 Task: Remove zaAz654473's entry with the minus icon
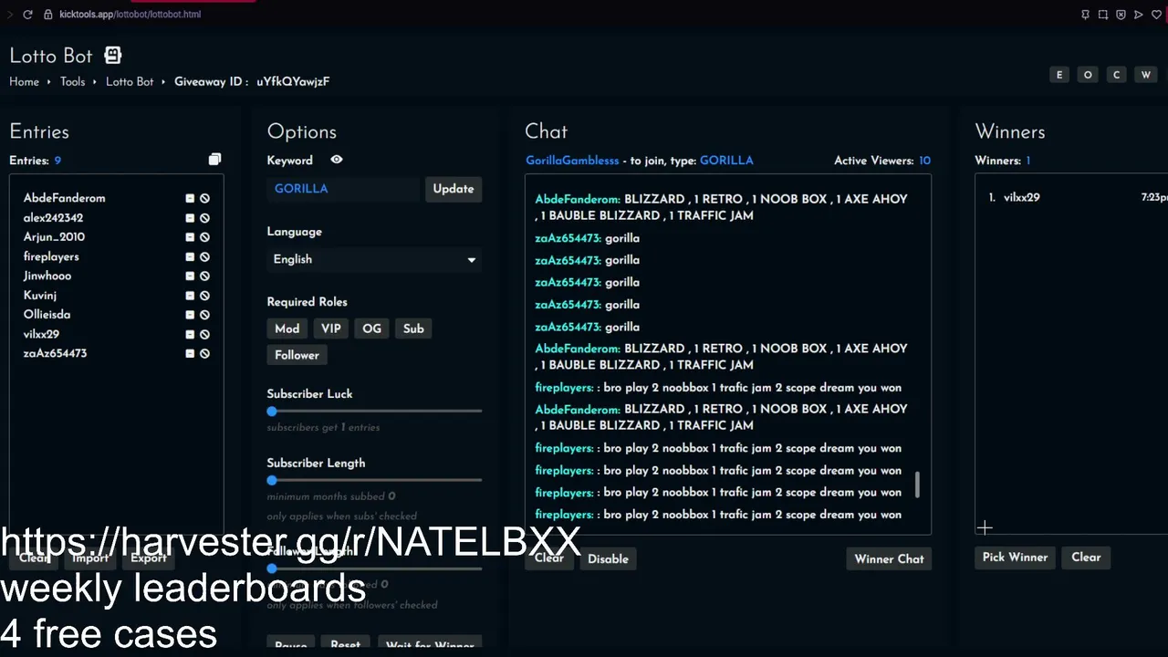coord(190,353)
